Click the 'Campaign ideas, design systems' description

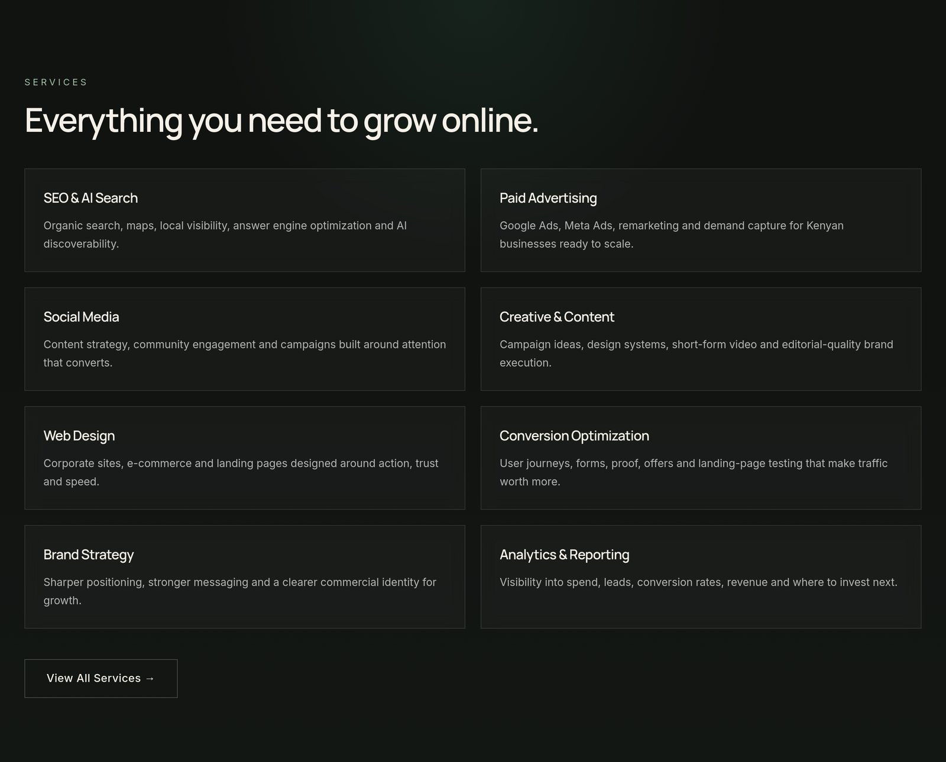(696, 353)
